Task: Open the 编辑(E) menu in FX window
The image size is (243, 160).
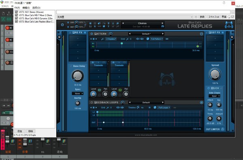Action: pyautogui.click(x=26, y=8)
